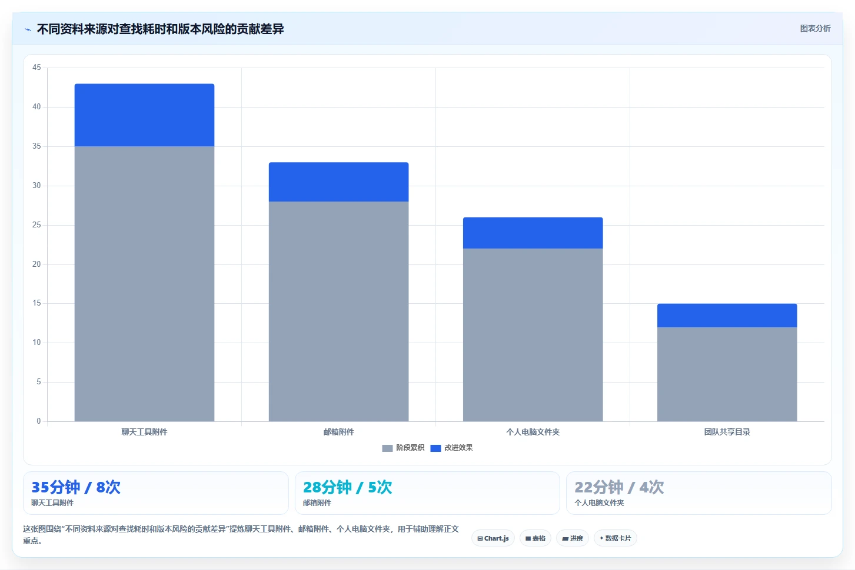Click the gray bar segment for 聊天工具附件
855x570 pixels.
[x=144, y=284]
